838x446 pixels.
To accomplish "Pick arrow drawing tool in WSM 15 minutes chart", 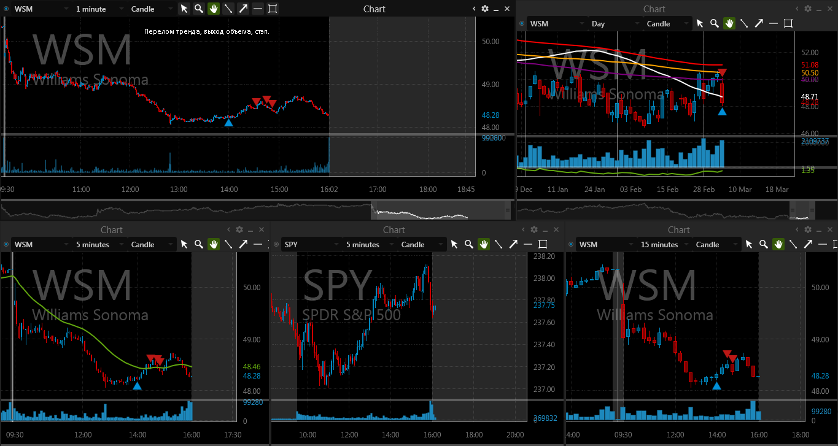I will 808,244.
